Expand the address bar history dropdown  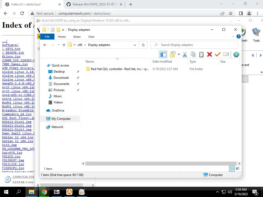pos(135,45)
